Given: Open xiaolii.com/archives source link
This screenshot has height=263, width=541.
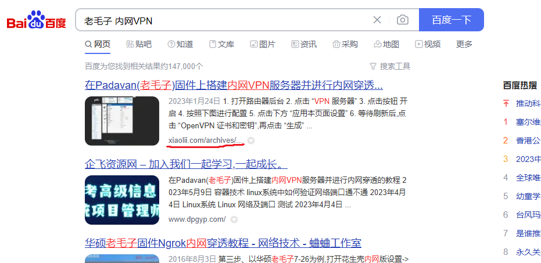Looking at the screenshot, I should tap(206, 140).
